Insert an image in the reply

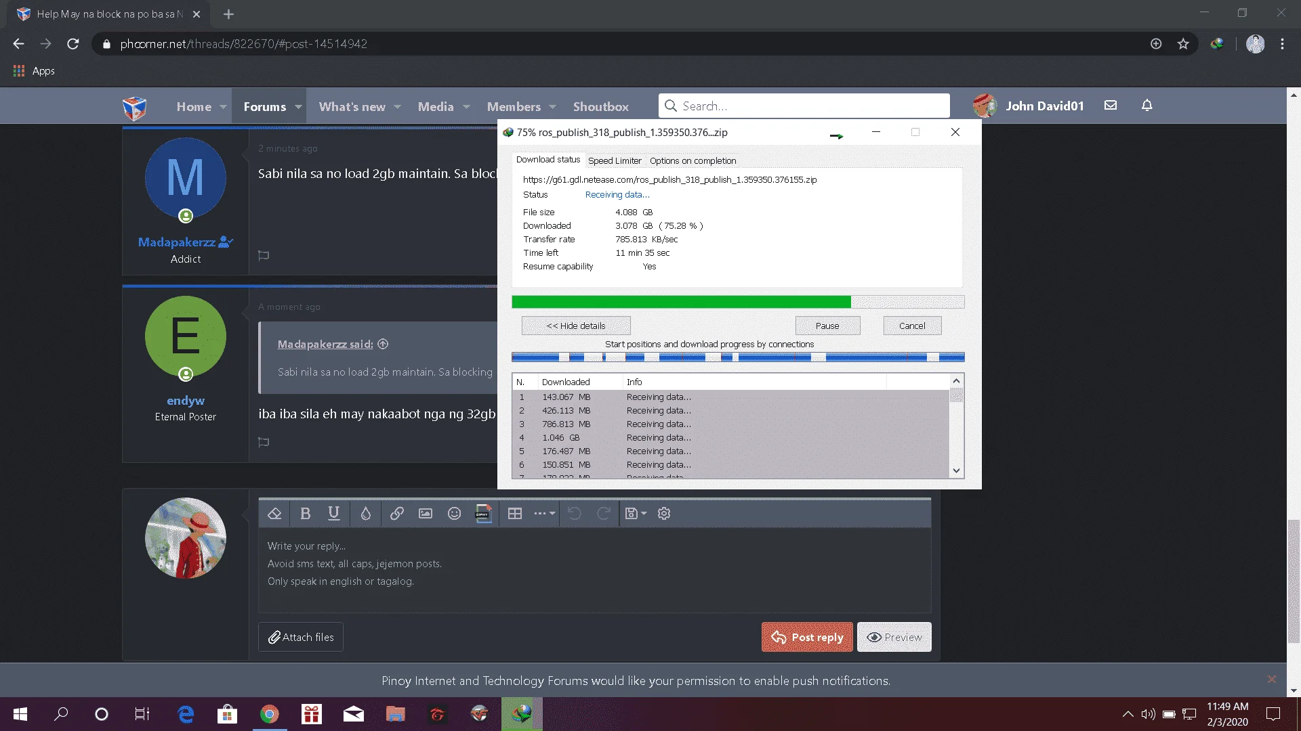pos(426,513)
